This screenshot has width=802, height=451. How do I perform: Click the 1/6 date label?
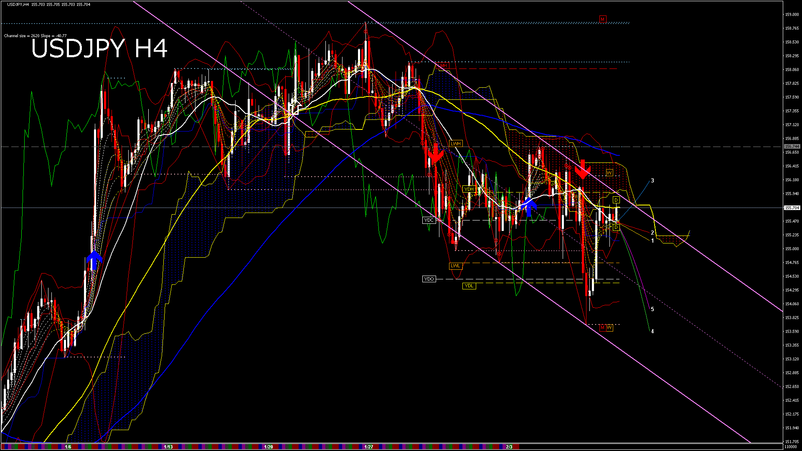(68, 447)
